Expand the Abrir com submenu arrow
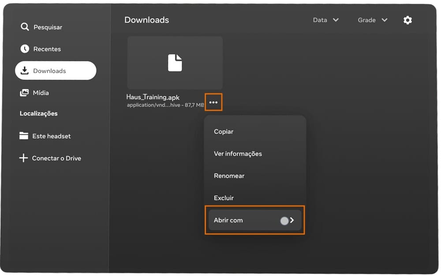Image resolution: width=441 pixels, height=276 pixels. (292, 220)
